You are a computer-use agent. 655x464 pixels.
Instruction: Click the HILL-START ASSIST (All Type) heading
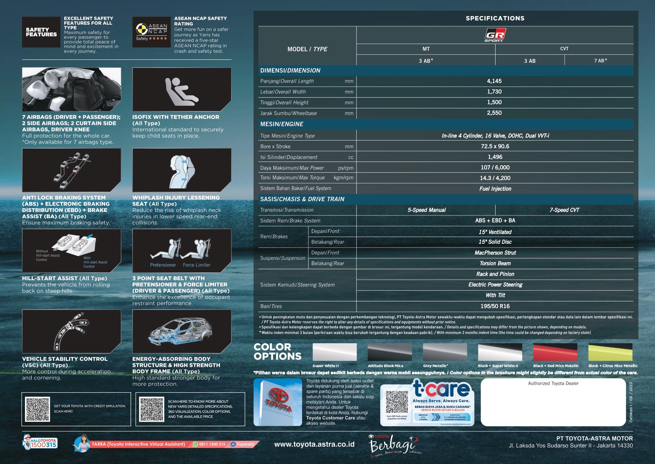65,278
